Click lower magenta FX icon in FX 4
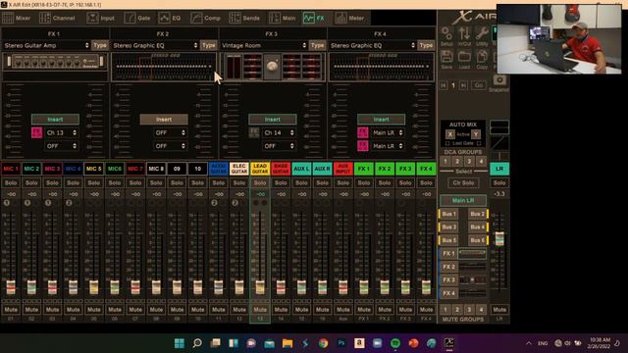Screen dimensions: 628x353 coord(362,146)
